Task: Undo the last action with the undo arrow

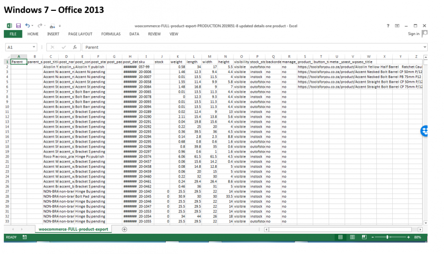Action: (x=28, y=26)
